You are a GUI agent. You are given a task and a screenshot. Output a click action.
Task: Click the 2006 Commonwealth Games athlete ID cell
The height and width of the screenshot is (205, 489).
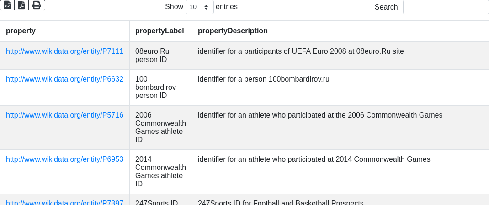160,128
